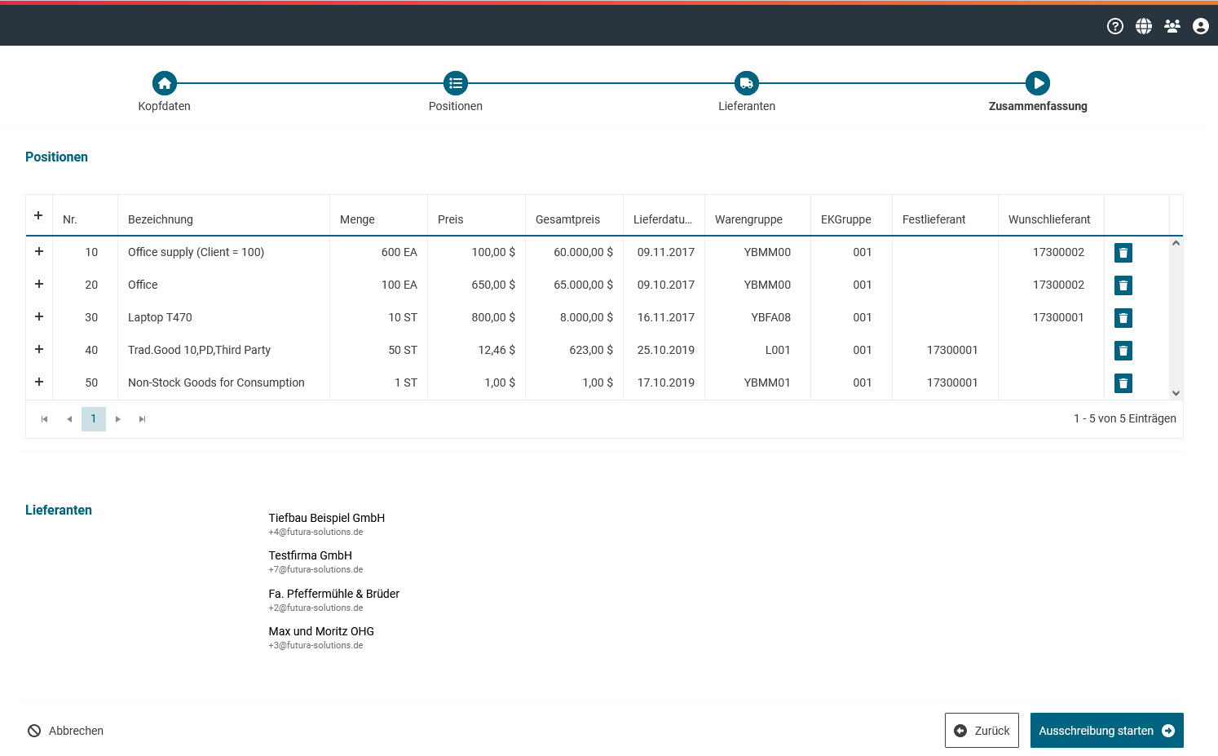Jump to last page of table
The width and height of the screenshot is (1218, 756).
(143, 419)
